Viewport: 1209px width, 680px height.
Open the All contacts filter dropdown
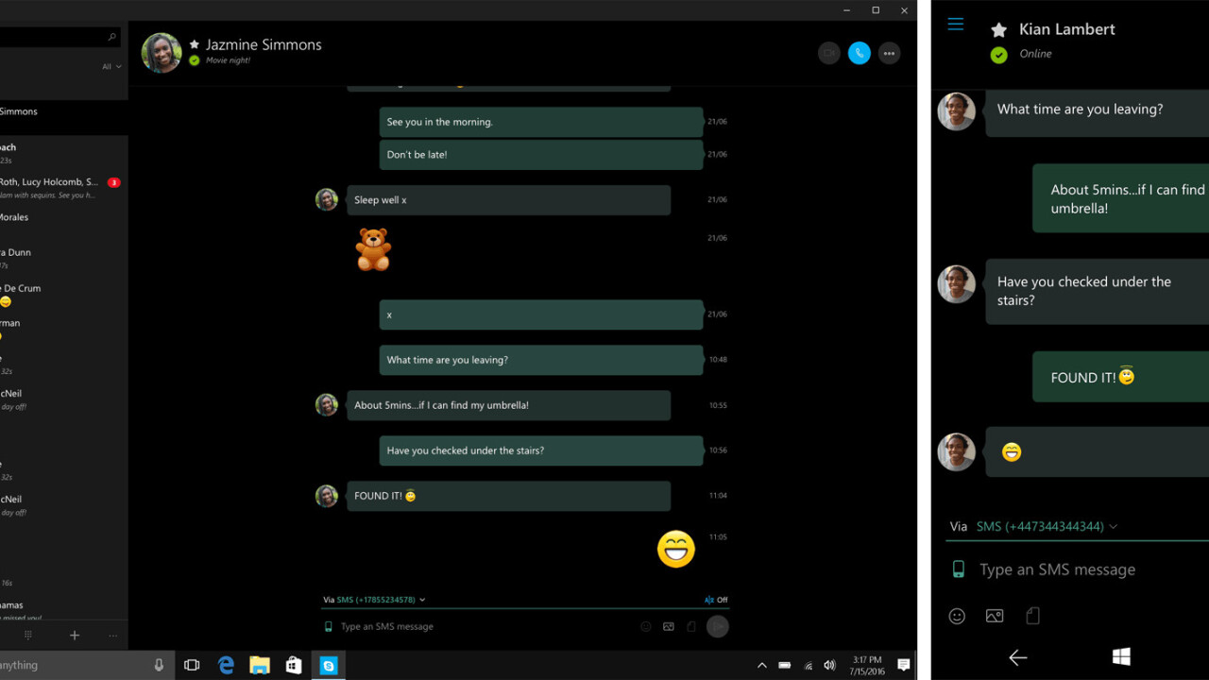coord(111,67)
